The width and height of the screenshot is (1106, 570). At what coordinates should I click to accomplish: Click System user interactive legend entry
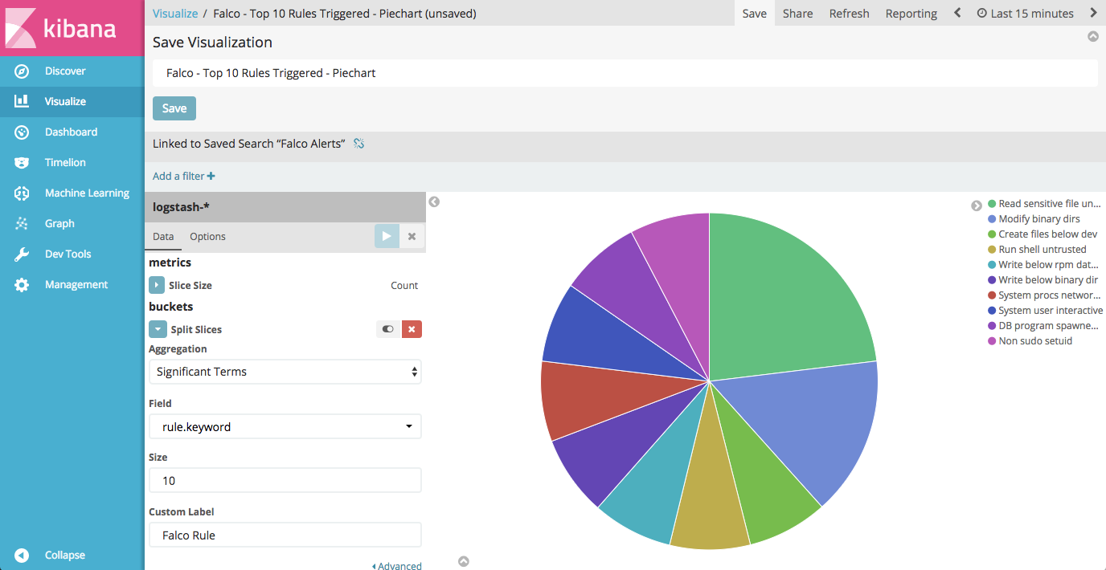coord(1045,311)
